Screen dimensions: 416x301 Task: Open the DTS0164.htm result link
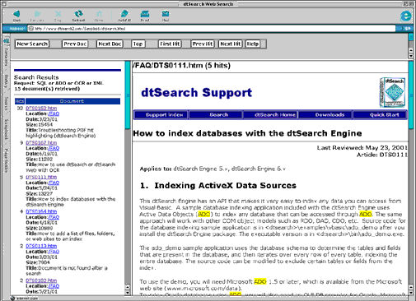click(x=41, y=211)
